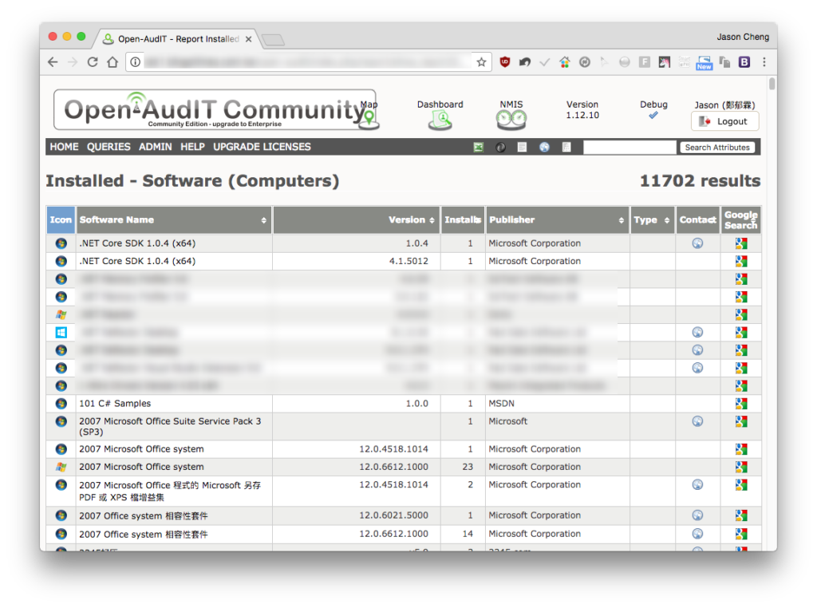Close the Open-AudIT browser tab
Image resolution: width=817 pixels, height=608 pixels.
[249, 39]
